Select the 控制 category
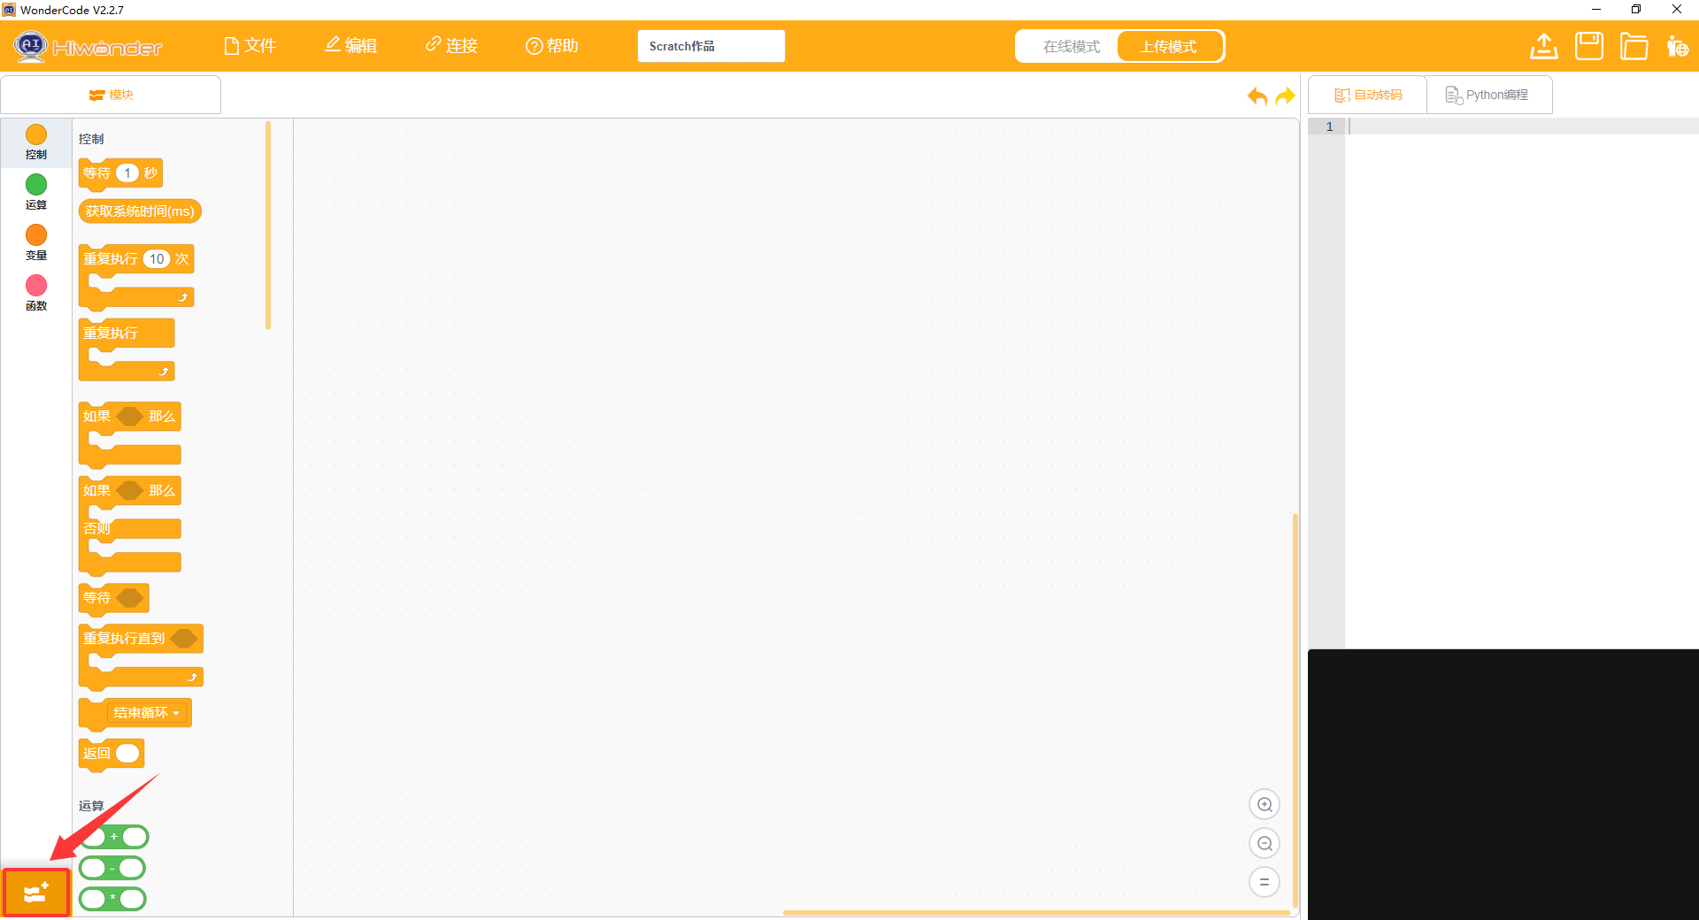1699x920 pixels. click(x=36, y=142)
